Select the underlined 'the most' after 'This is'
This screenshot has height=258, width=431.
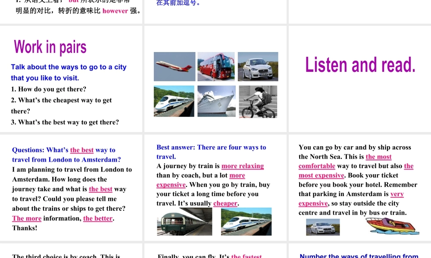coord(378,157)
